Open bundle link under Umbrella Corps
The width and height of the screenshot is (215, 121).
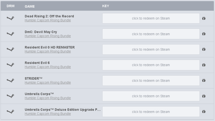(48, 98)
